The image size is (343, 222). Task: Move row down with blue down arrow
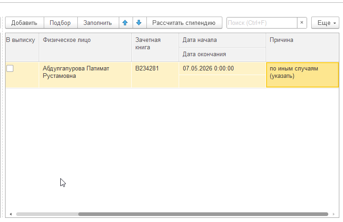click(x=140, y=23)
